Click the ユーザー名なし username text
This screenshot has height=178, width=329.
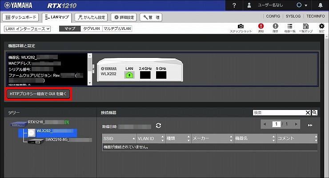pyautogui.click(x=270, y=5)
